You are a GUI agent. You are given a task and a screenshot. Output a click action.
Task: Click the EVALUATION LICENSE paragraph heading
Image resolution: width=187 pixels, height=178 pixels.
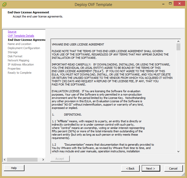[66, 91]
